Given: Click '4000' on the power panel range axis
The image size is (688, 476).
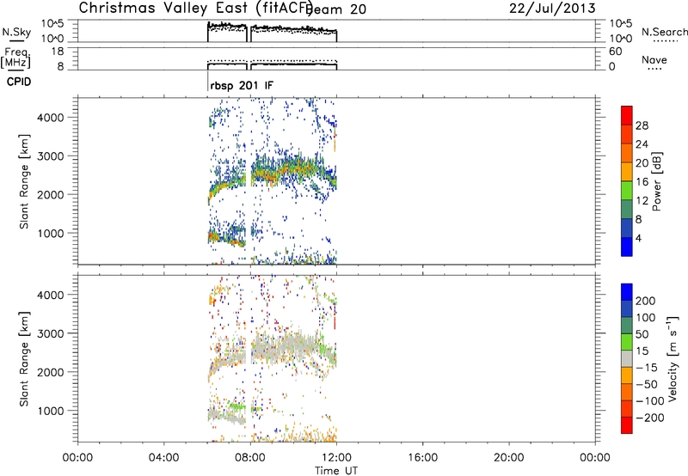Looking at the screenshot, I should coord(51,118).
